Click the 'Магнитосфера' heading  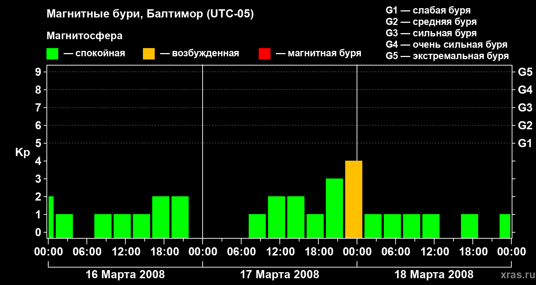[84, 36]
